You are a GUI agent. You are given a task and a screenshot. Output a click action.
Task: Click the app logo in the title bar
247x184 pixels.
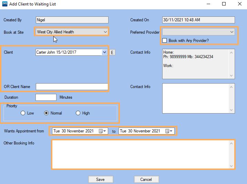point(5,4)
